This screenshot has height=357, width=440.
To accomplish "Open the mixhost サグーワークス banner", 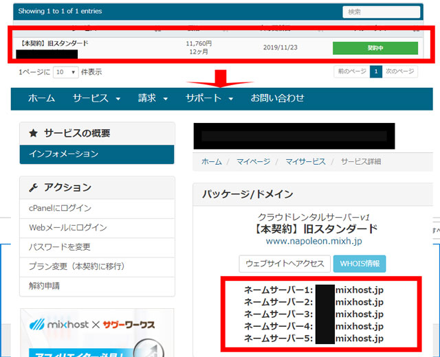I will point(97,332).
